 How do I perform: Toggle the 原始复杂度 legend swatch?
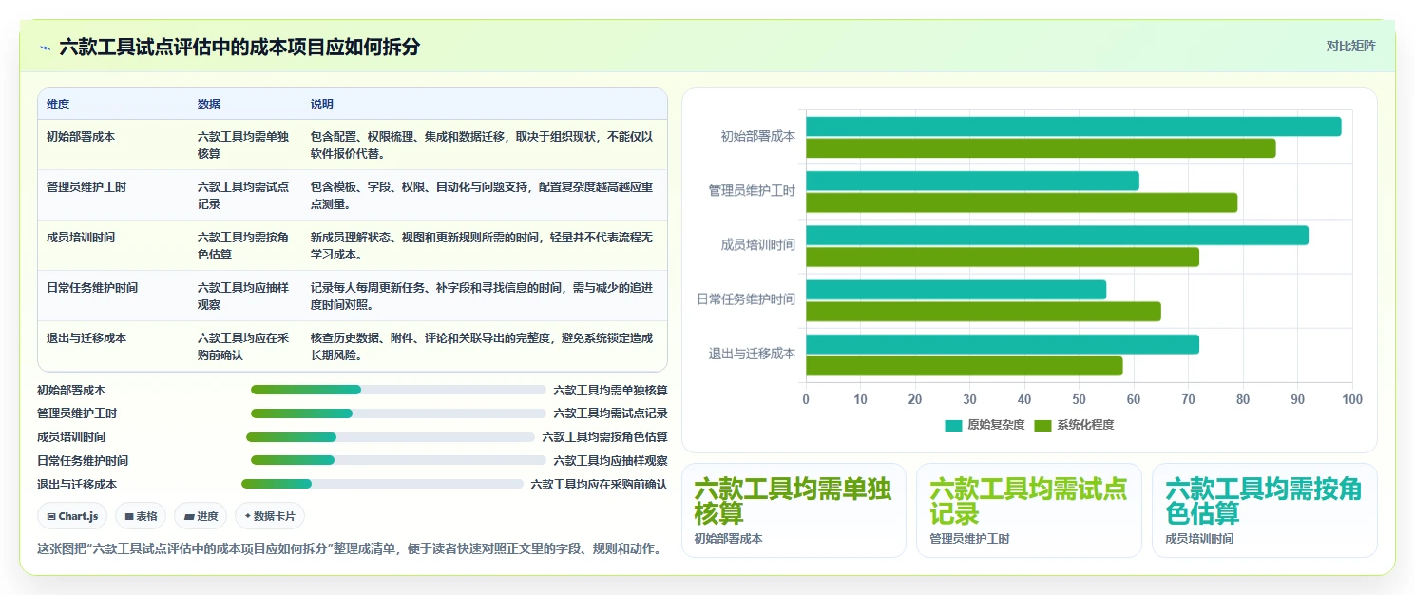(953, 425)
